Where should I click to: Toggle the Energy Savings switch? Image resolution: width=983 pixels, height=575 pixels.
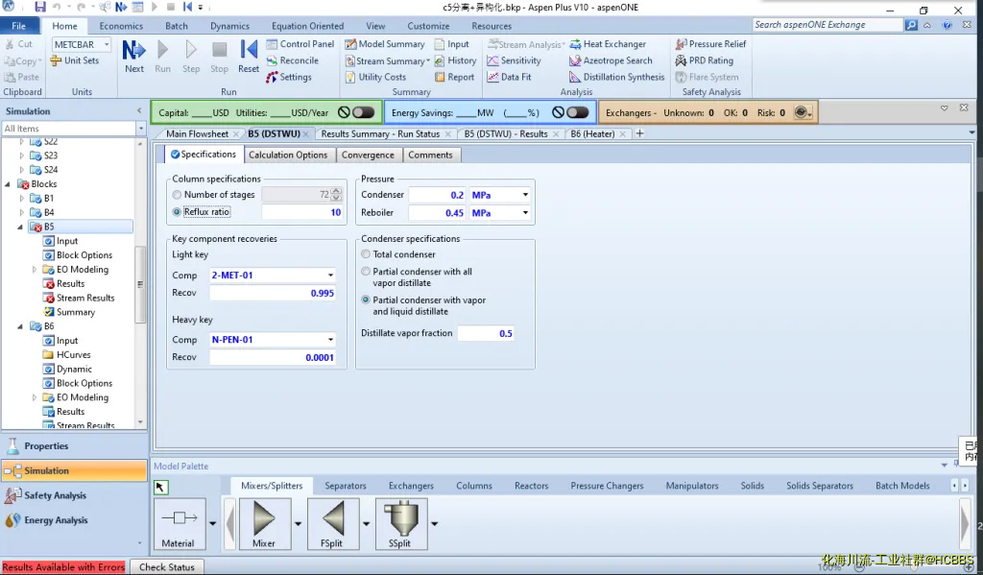coord(577,113)
